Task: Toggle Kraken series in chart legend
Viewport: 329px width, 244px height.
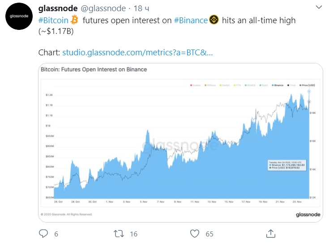Action: coord(195,85)
